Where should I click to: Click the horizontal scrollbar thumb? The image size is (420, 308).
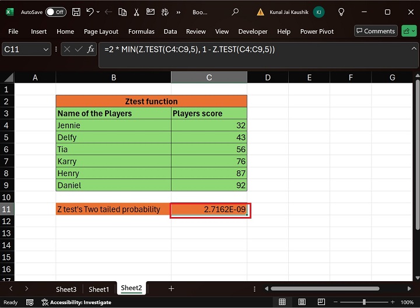click(x=325, y=288)
